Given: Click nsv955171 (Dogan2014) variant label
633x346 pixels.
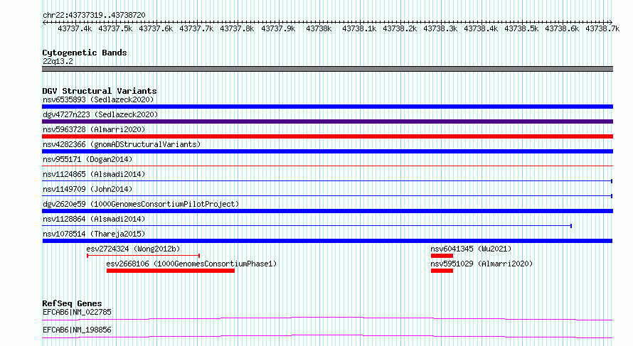Looking at the screenshot, I should coord(87,159).
